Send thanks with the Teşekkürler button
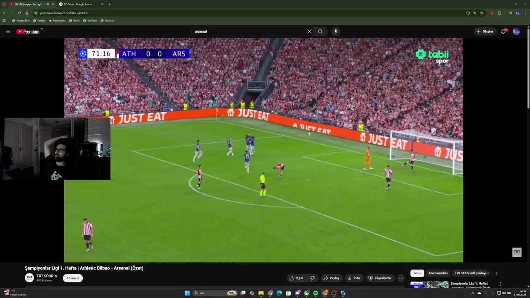Viewport: 530px width, 298px height. 380,278
